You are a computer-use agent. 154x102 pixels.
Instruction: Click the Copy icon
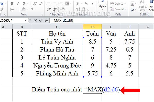point(2,4)
